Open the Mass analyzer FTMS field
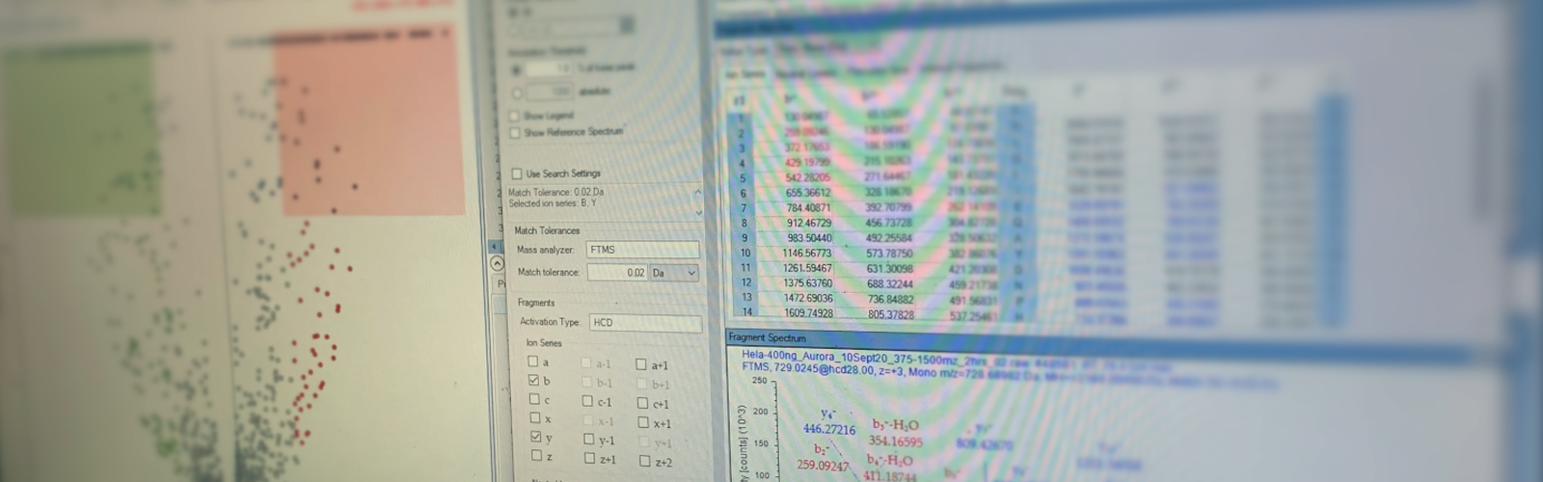The height and width of the screenshot is (482, 1543). (642, 250)
